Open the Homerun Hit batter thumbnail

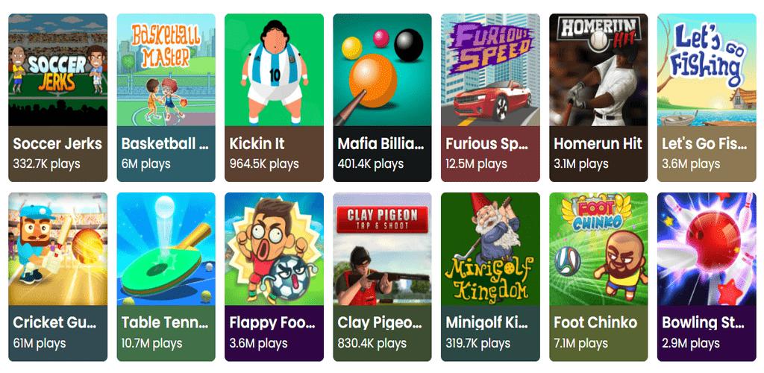598,69
